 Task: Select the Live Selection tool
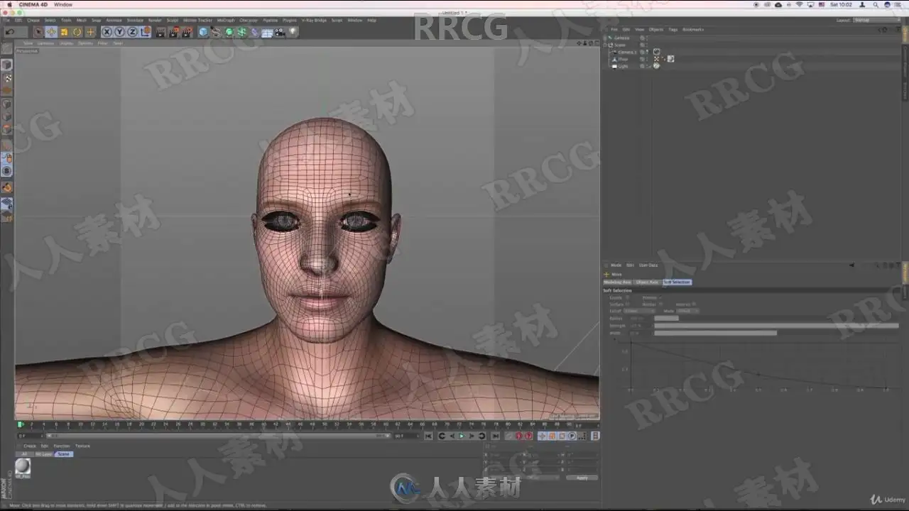click(38, 32)
